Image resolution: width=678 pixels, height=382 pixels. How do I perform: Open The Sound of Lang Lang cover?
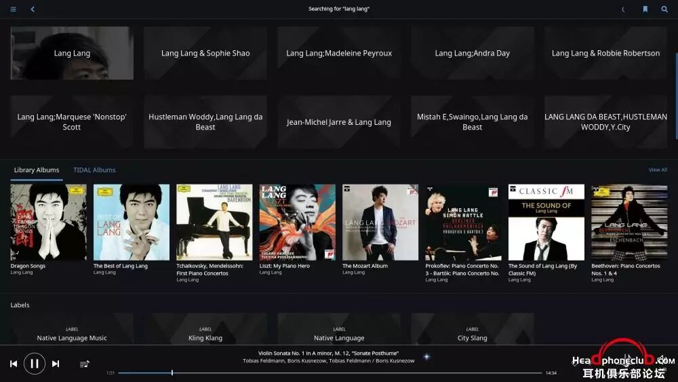click(x=546, y=223)
